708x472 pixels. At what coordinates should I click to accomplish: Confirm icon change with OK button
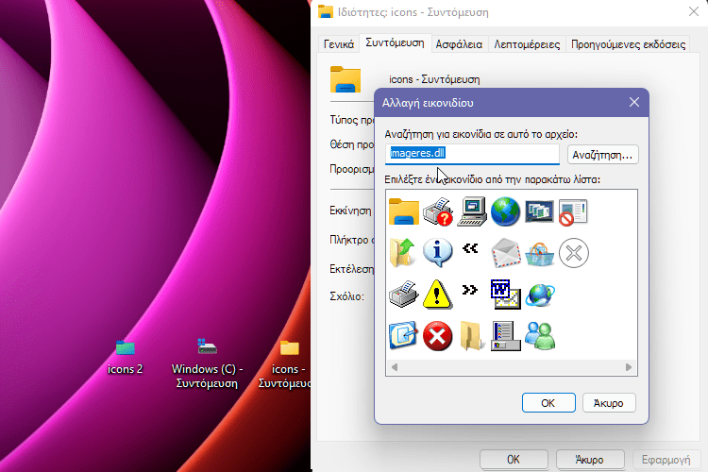click(x=548, y=403)
